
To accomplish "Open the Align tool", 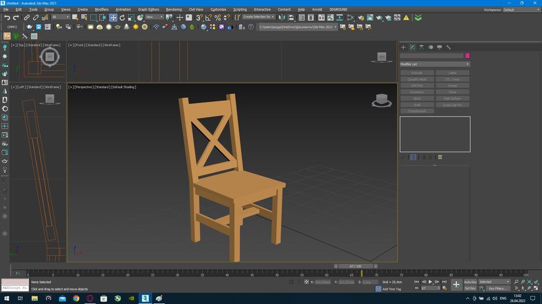I will pyautogui.click(x=291, y=17).
